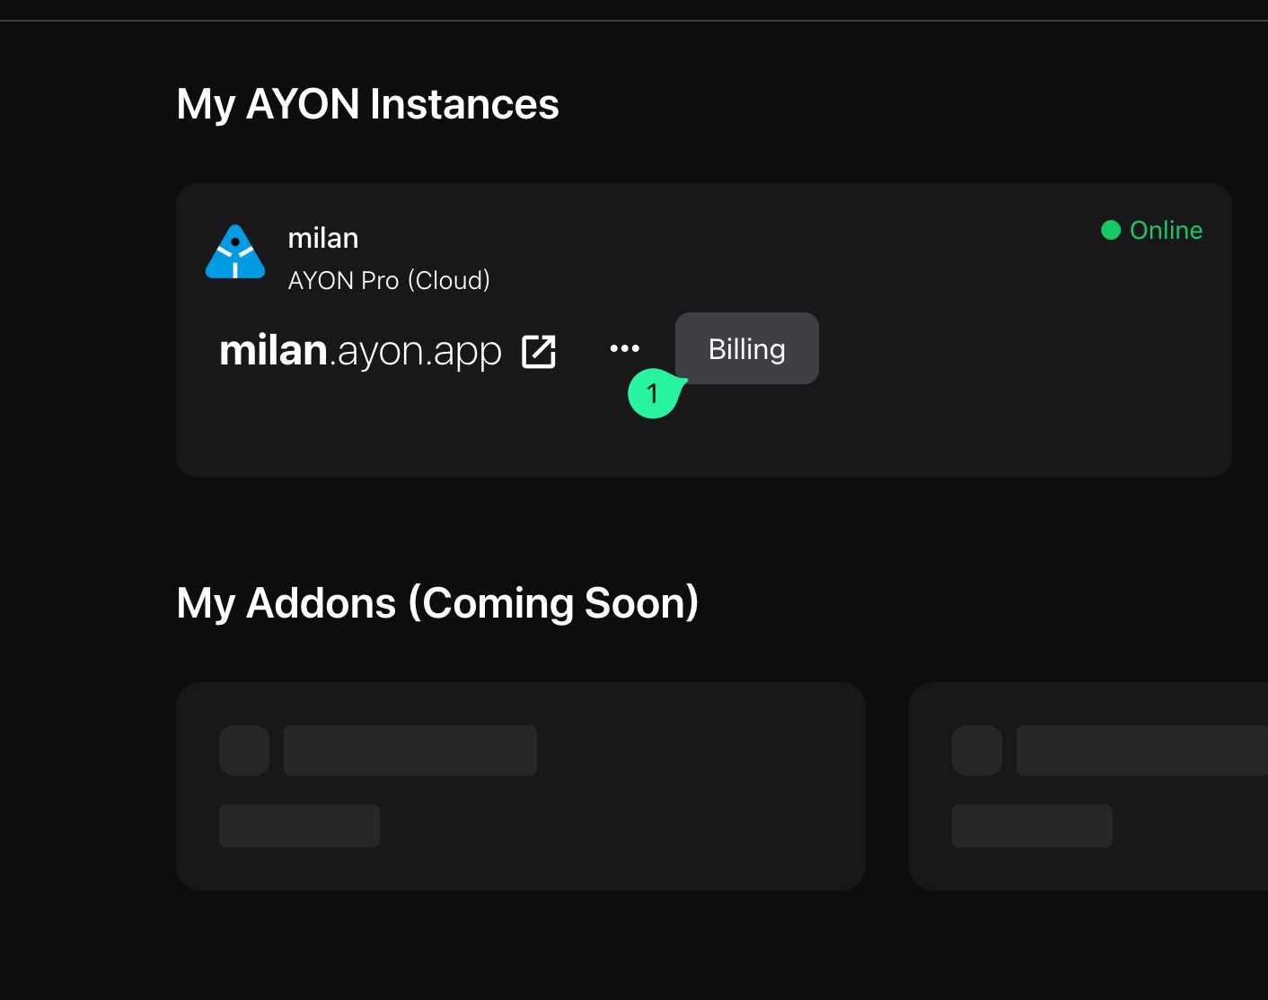The width and height of the screenshot is (1268, 1000).
Task: Click the second addon's title placeholder bar
Action: coord(1142,750)
